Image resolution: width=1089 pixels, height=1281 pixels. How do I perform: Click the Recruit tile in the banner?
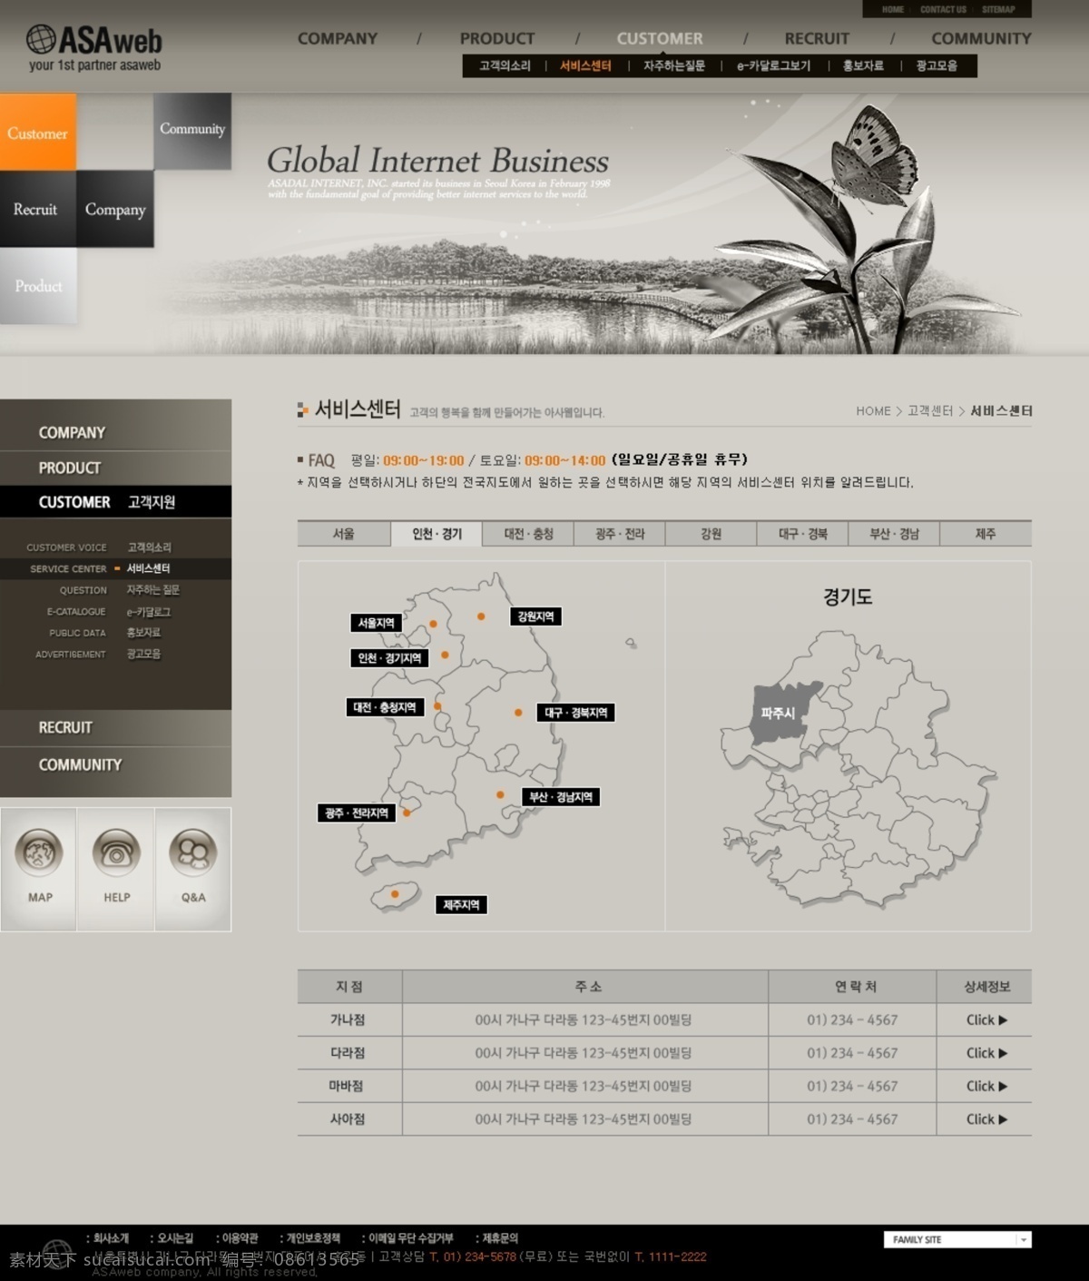[x=38, y=209]
